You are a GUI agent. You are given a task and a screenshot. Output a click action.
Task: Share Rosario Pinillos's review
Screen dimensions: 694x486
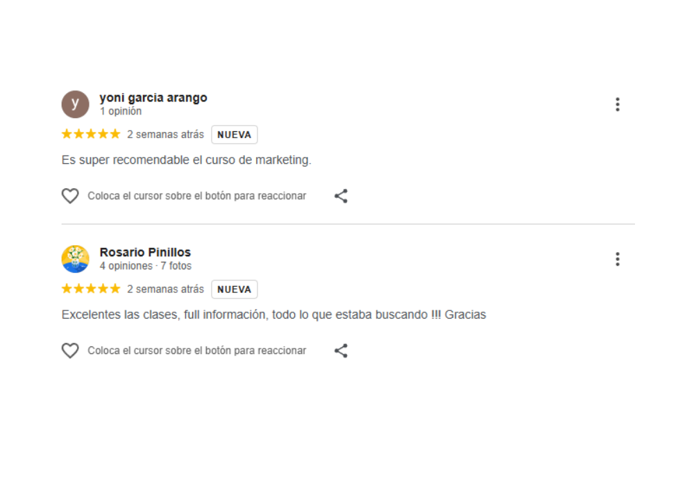tap(341, 351)
